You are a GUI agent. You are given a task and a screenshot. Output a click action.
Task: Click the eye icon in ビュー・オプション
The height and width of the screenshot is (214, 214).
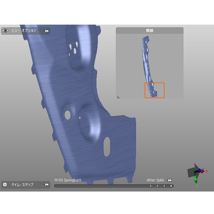point(5,31)
